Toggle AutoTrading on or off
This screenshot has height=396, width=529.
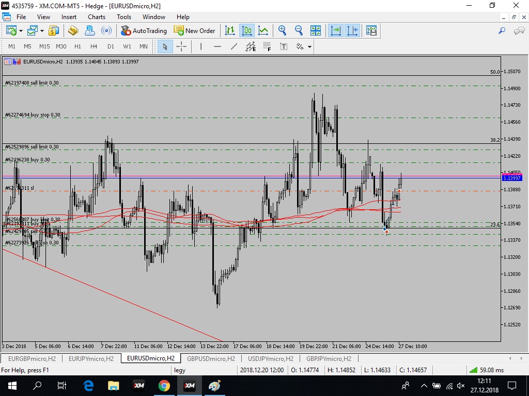click(x=144, y=30)
